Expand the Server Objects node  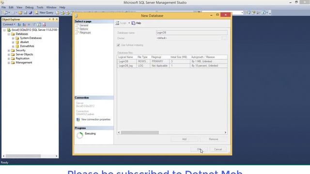pos(9,55)
